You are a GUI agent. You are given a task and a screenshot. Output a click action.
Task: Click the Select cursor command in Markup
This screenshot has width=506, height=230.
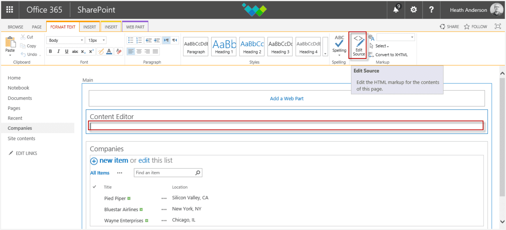point(379,46)
